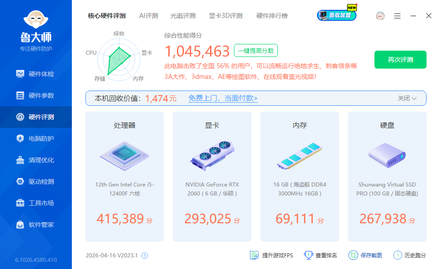This screenshot has width=440, height=269.
Task: Switch to 核心硬件评测 tab
Action: (x=107, y=16)
